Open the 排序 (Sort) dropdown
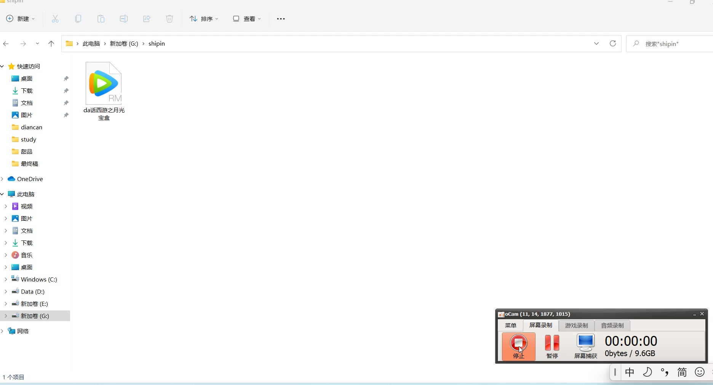Screen dimensions: 713x385 coord(204,19)
